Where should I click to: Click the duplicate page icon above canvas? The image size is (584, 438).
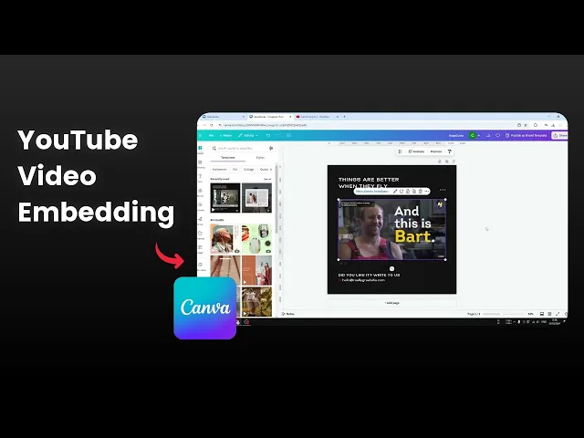pyautogui.click(x=446, y=162)
